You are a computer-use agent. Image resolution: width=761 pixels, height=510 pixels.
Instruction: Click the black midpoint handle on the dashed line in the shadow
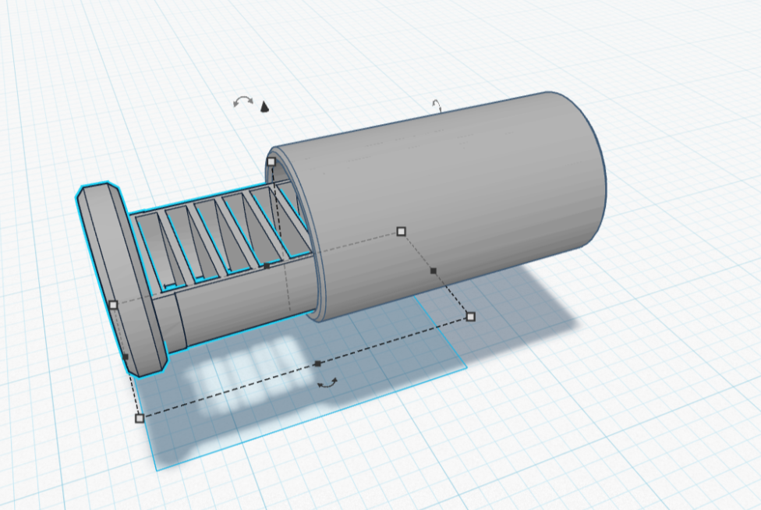point(317,363)
